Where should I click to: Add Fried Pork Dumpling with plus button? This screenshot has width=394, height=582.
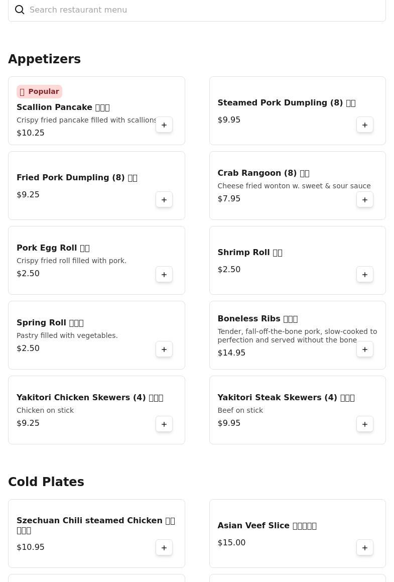pos(164,200)
